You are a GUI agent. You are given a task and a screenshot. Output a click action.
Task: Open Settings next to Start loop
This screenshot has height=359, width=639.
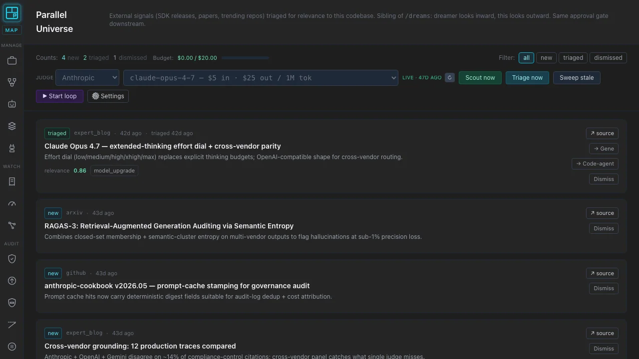108,96
